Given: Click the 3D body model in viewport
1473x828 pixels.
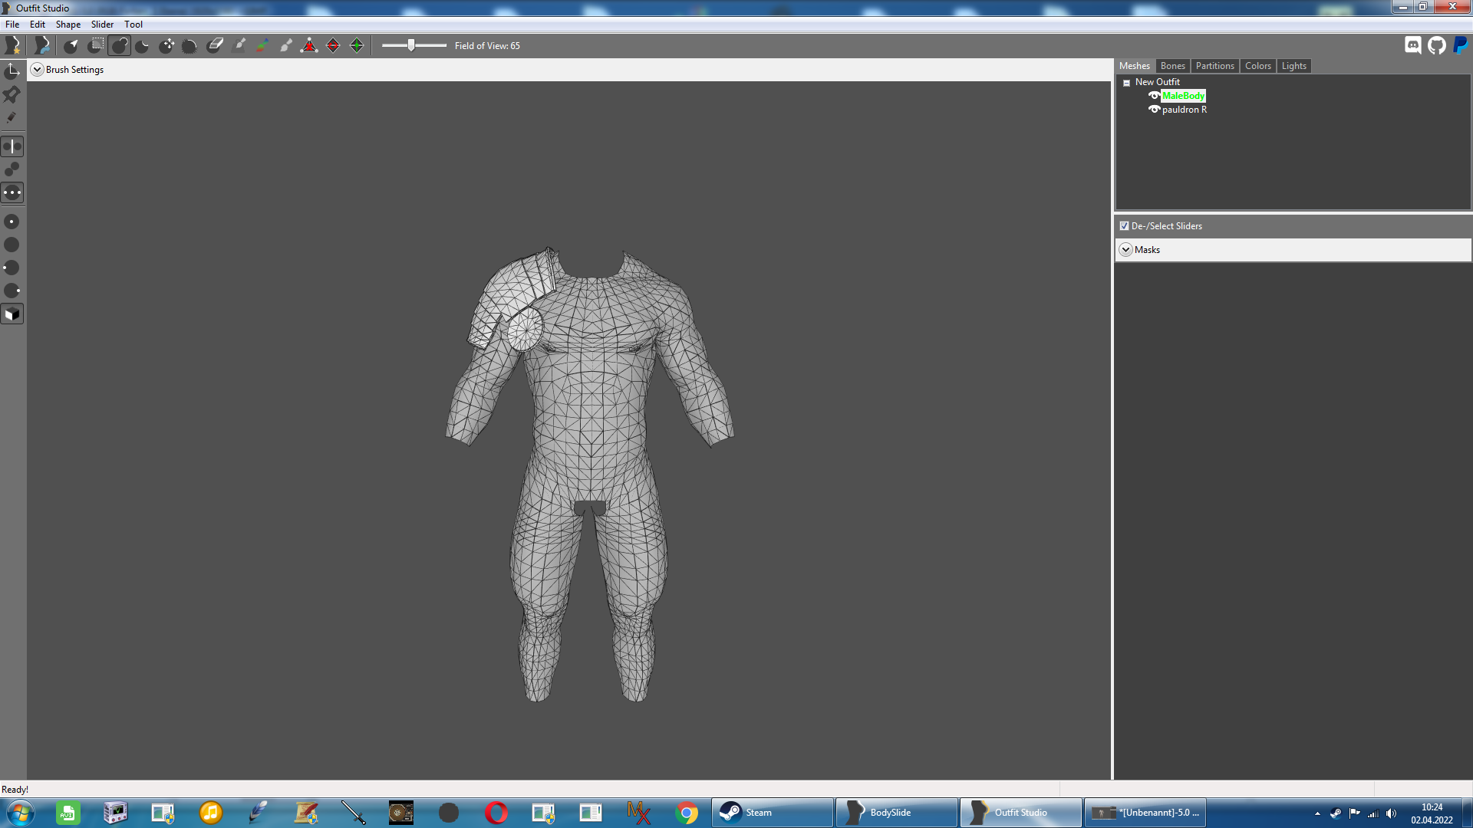Looking at the screenshot, I should [x=589, y=475].
